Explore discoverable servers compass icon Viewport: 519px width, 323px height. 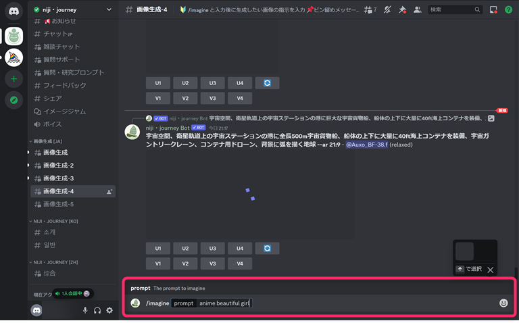click(x=14, y=100)
